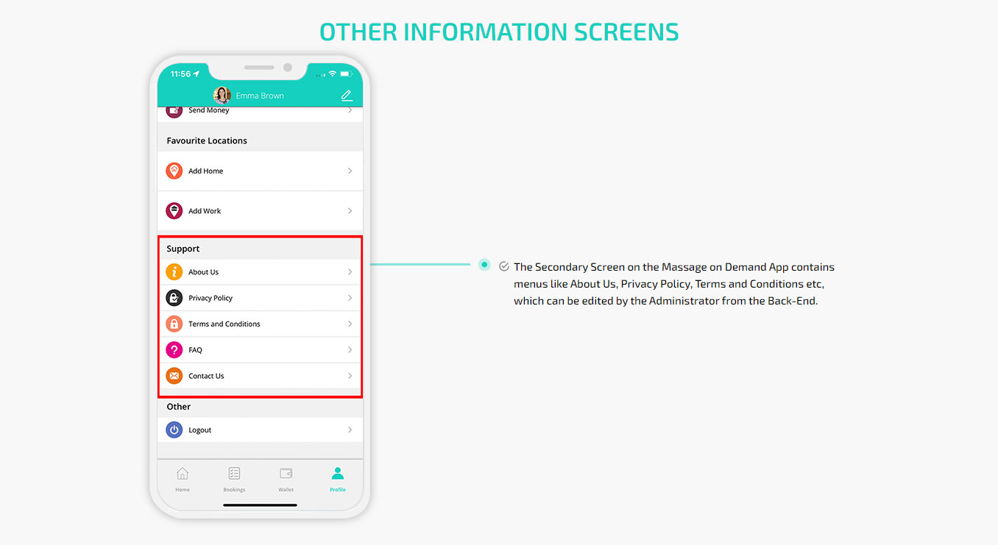Tap Emma Brown's profile avatar

(x=222, y=95)
